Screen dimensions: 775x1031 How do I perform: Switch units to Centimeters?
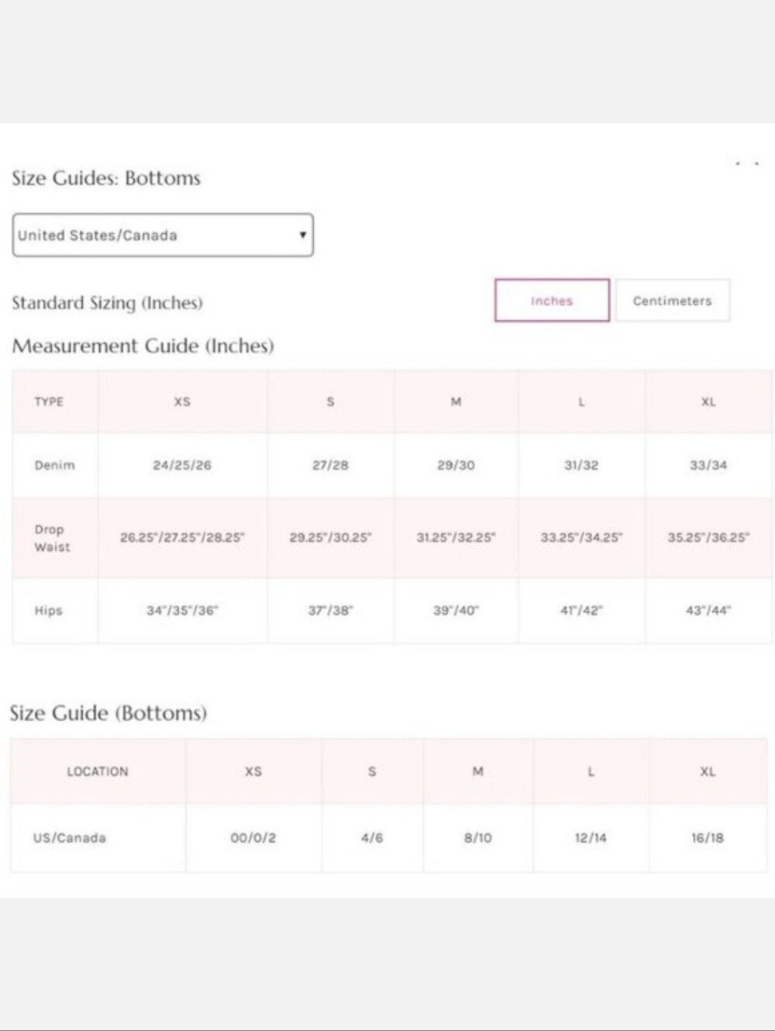672,300
